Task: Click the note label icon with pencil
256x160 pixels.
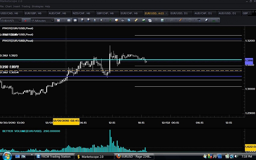Action: tap(116, 20)
